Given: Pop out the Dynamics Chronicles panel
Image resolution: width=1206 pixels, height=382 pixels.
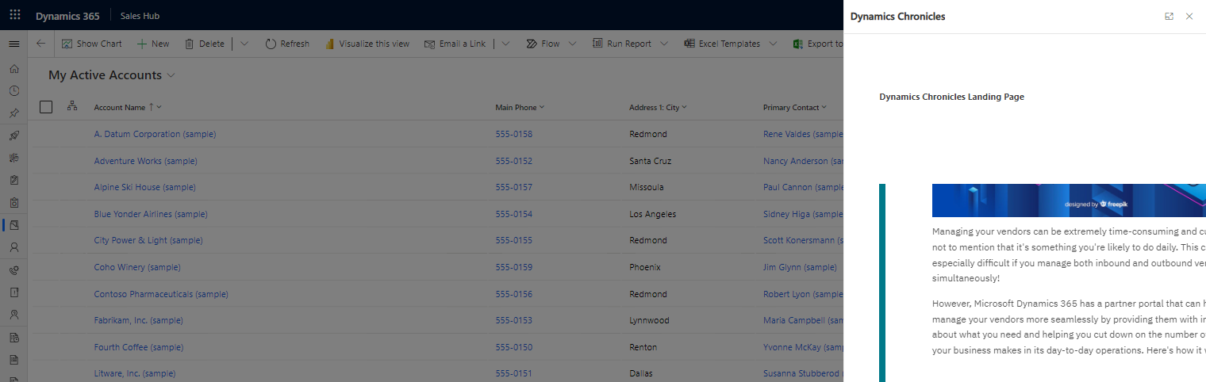Looking at the screenshot, I should click(1169, 16).
